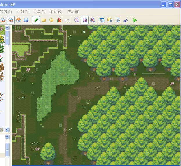Select the Rectangle drawing tool
This screenshot has height=166, width=181.
[44, 20]
